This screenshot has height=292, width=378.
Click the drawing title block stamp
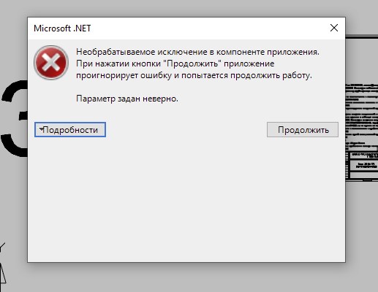pyautogui.click(x=363, y=165)
